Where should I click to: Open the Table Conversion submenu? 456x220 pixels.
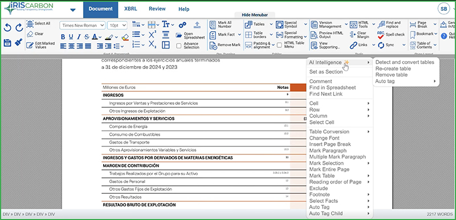click(340, 132)
